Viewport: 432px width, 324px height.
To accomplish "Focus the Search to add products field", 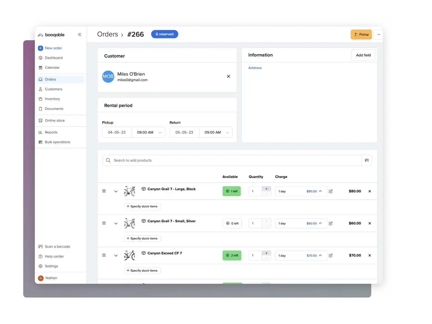I will [x=232, y=160].
